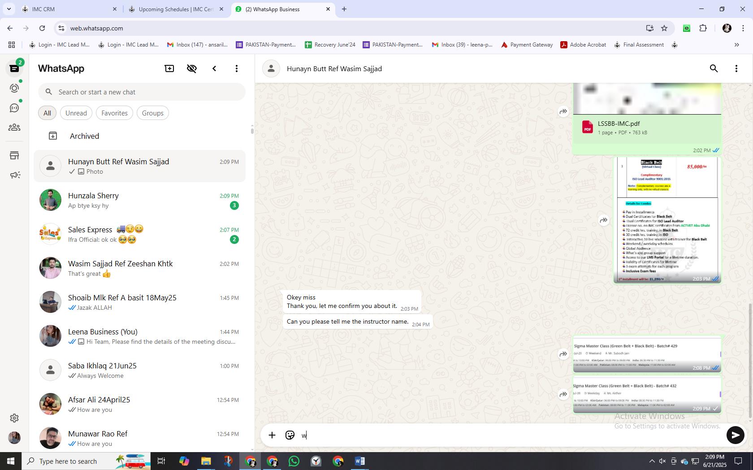The image size is (753, 470).
Task: Attach file using plus icon
Action: click(x=272, y=435)
